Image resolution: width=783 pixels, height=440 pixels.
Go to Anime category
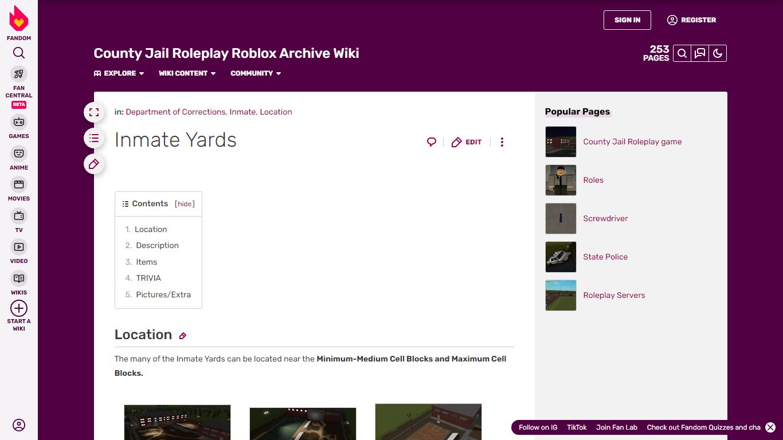point(19,158)
